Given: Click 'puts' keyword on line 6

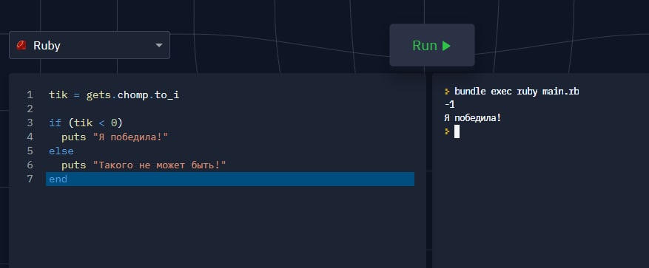Looking at the screenshot, I should [x=74, y=165].
